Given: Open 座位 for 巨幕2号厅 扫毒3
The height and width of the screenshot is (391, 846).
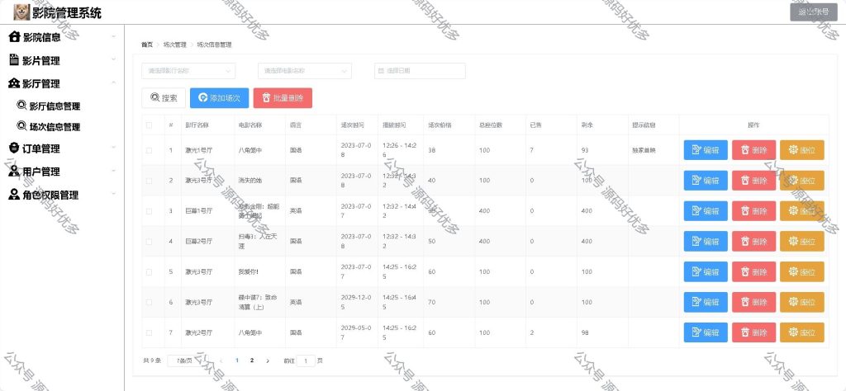Looking at the screenshot, I should pyautogui.click(x=801, y=241).
